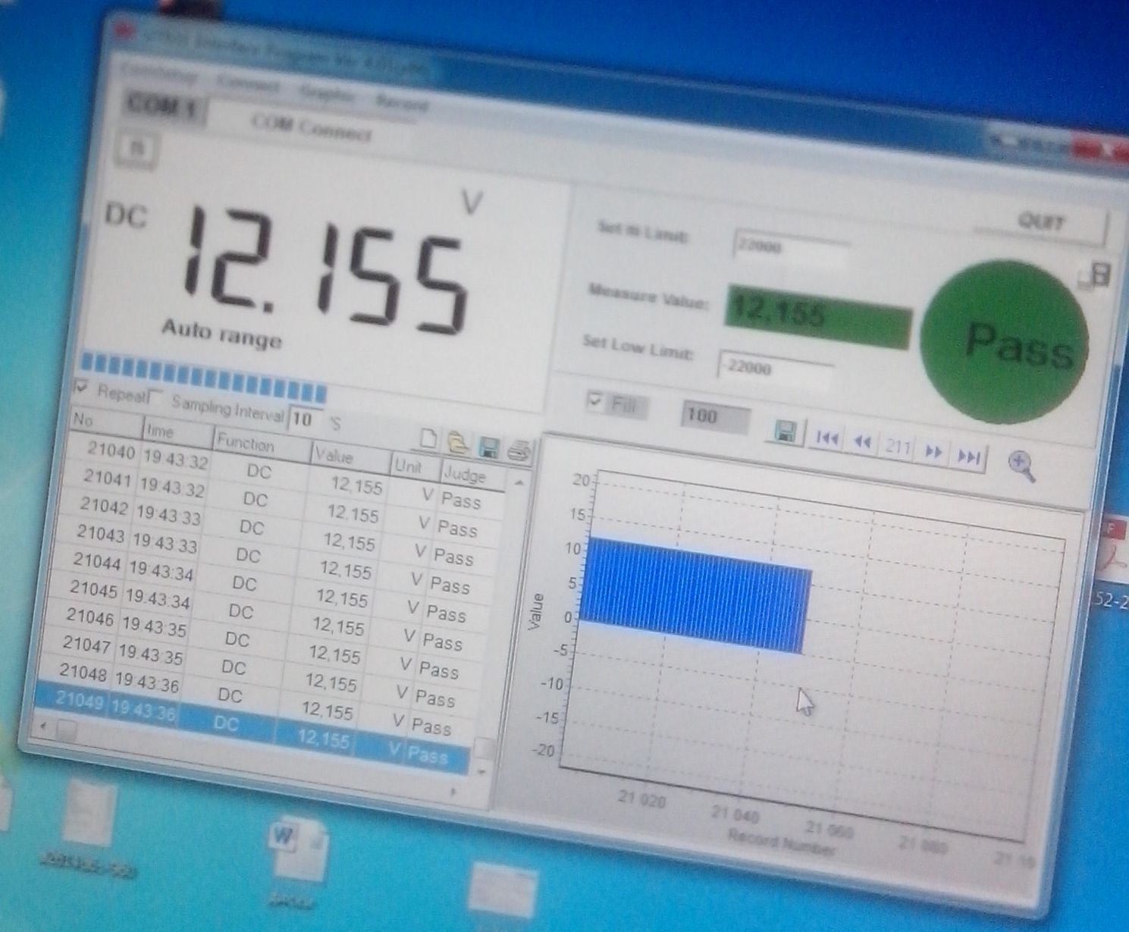Open the Record menu

click(x=402, y=102)
